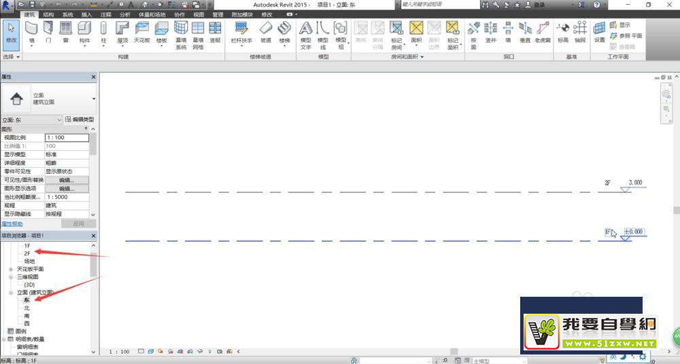The image size is (680, 364).
Task: Select the 幕墙网格 curtain grid tool
Action: [198, 35]
